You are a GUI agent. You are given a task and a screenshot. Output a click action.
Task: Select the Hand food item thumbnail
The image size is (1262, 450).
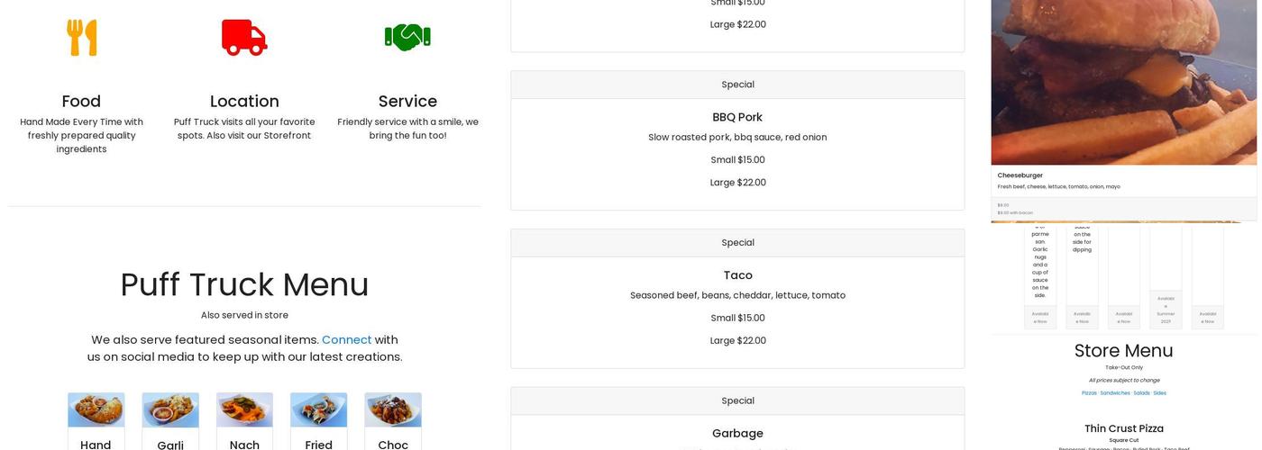coord(96,409)
